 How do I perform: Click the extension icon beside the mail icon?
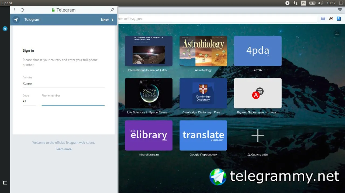click(x=331, y=19)
